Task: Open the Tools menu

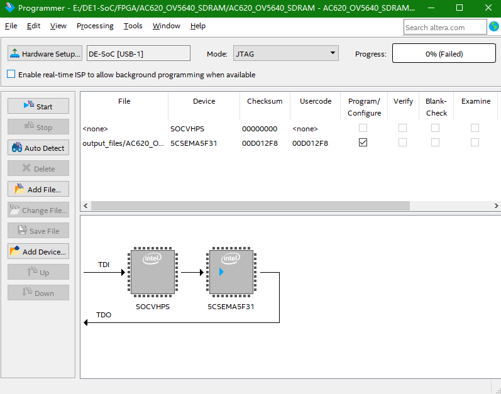Action: point(133,26)
